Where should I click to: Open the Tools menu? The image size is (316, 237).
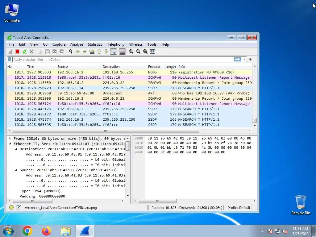[152, 44]
